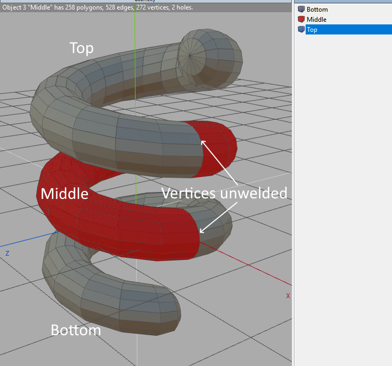This screenshot has height=366, width=392.
Task: Click the red cube icon beside Middle
Action: [301, 20]
